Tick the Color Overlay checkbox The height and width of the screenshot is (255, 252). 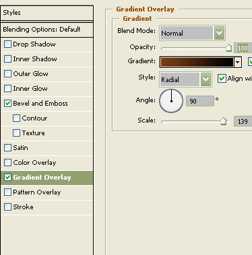click(x=7, y=163)
